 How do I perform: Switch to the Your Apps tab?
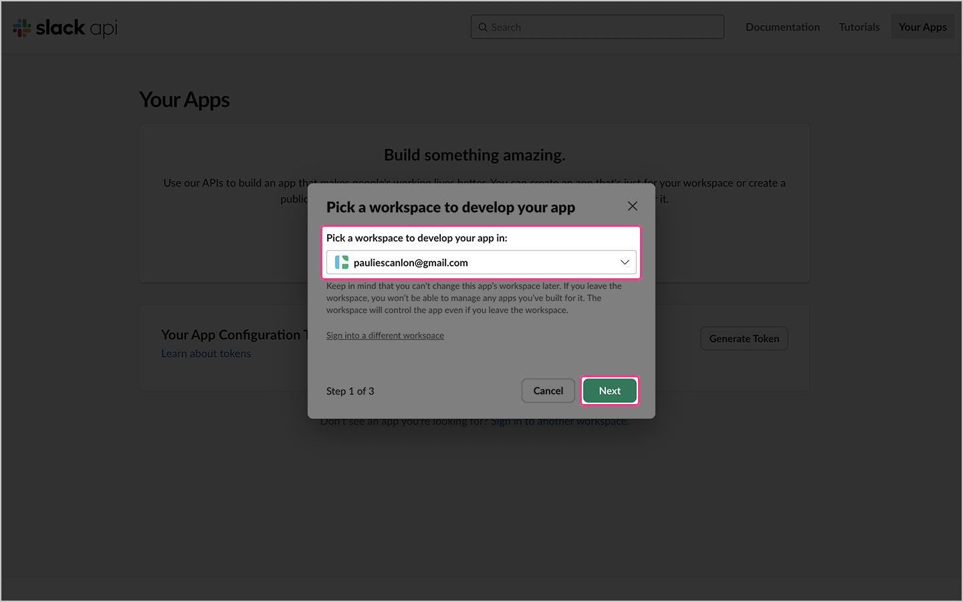[922, 27]
